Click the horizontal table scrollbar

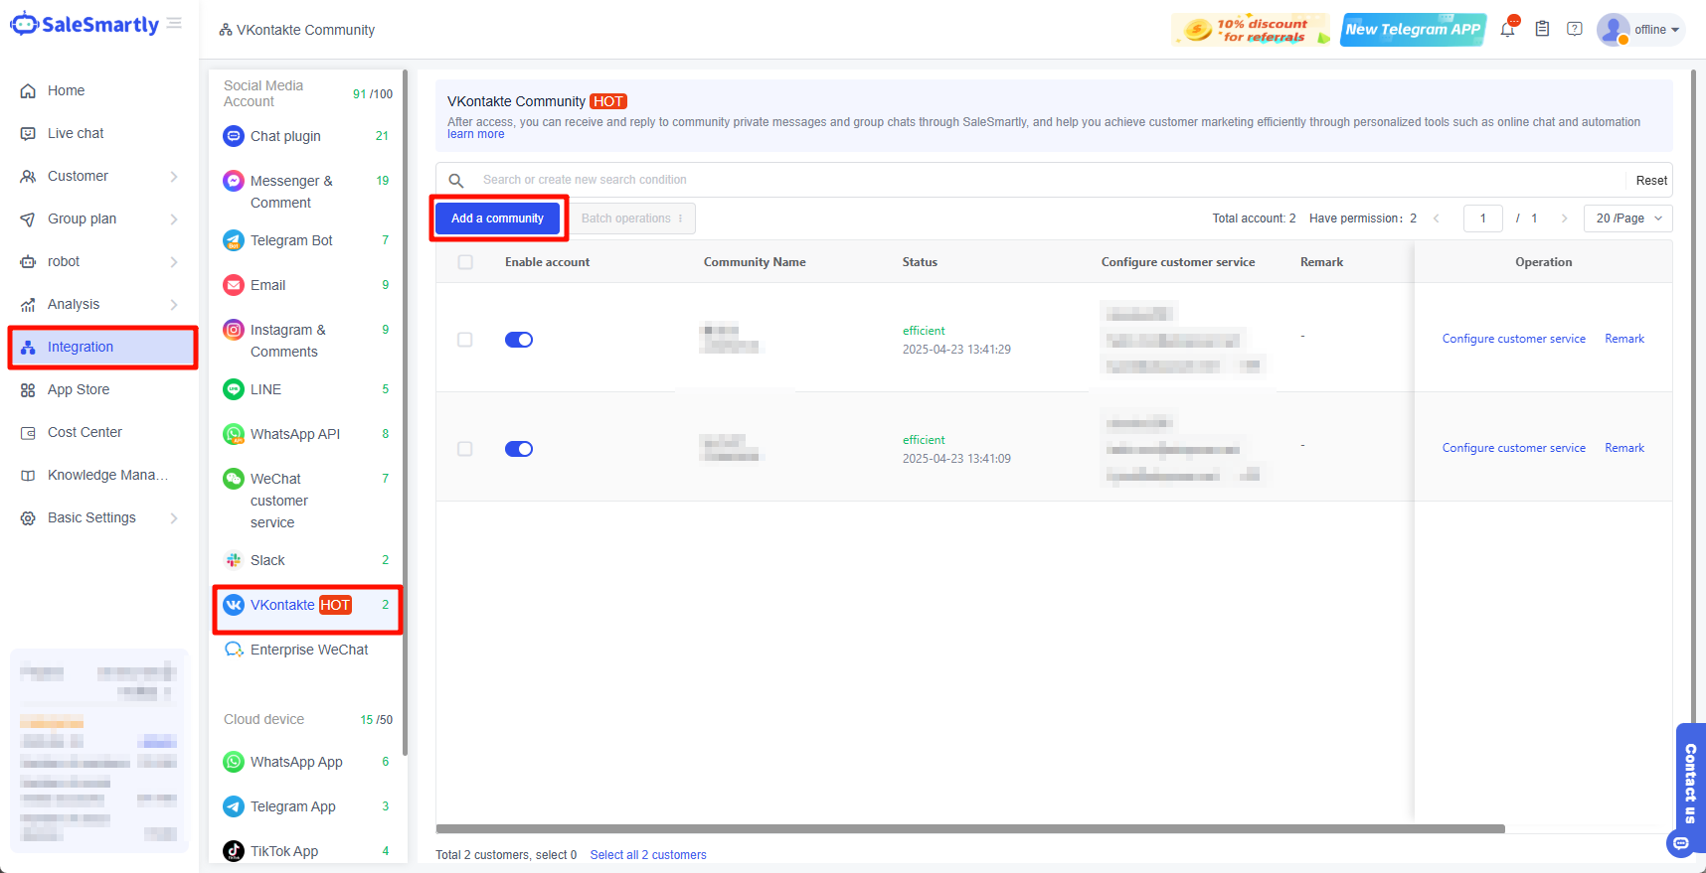point(969,828)
